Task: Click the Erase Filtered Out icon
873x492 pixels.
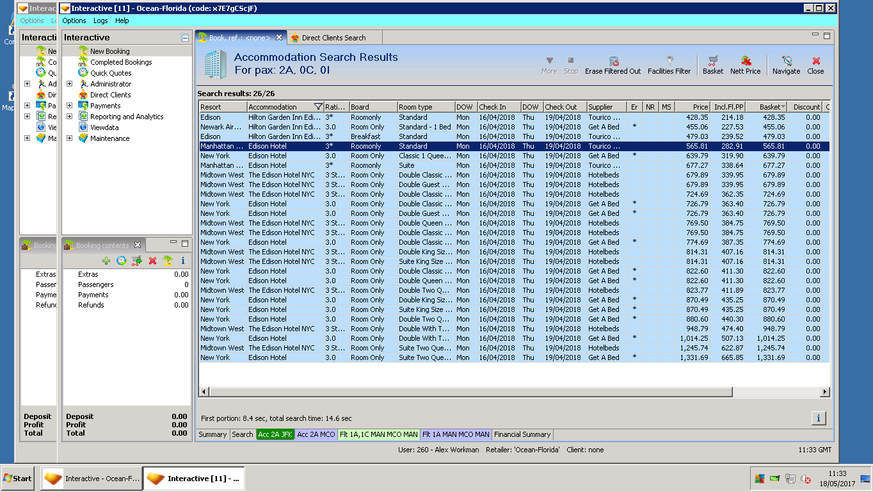Action: tap(613, 61)
